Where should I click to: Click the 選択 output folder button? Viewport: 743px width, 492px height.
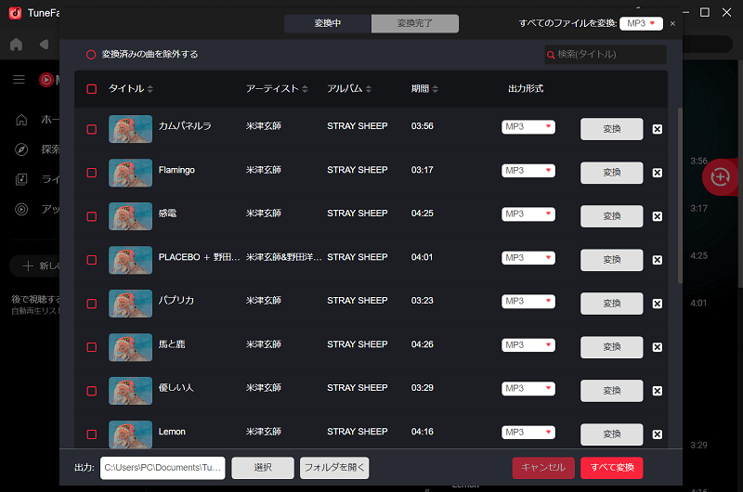263,468
